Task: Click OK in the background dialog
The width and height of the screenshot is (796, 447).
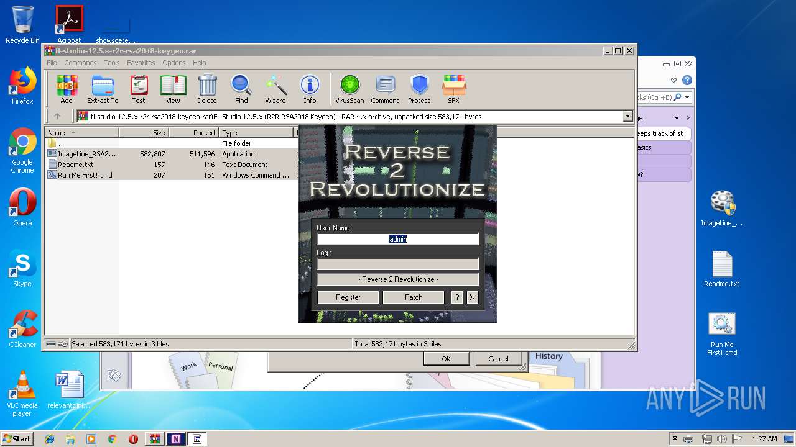Action: click(x=446, y=359)
